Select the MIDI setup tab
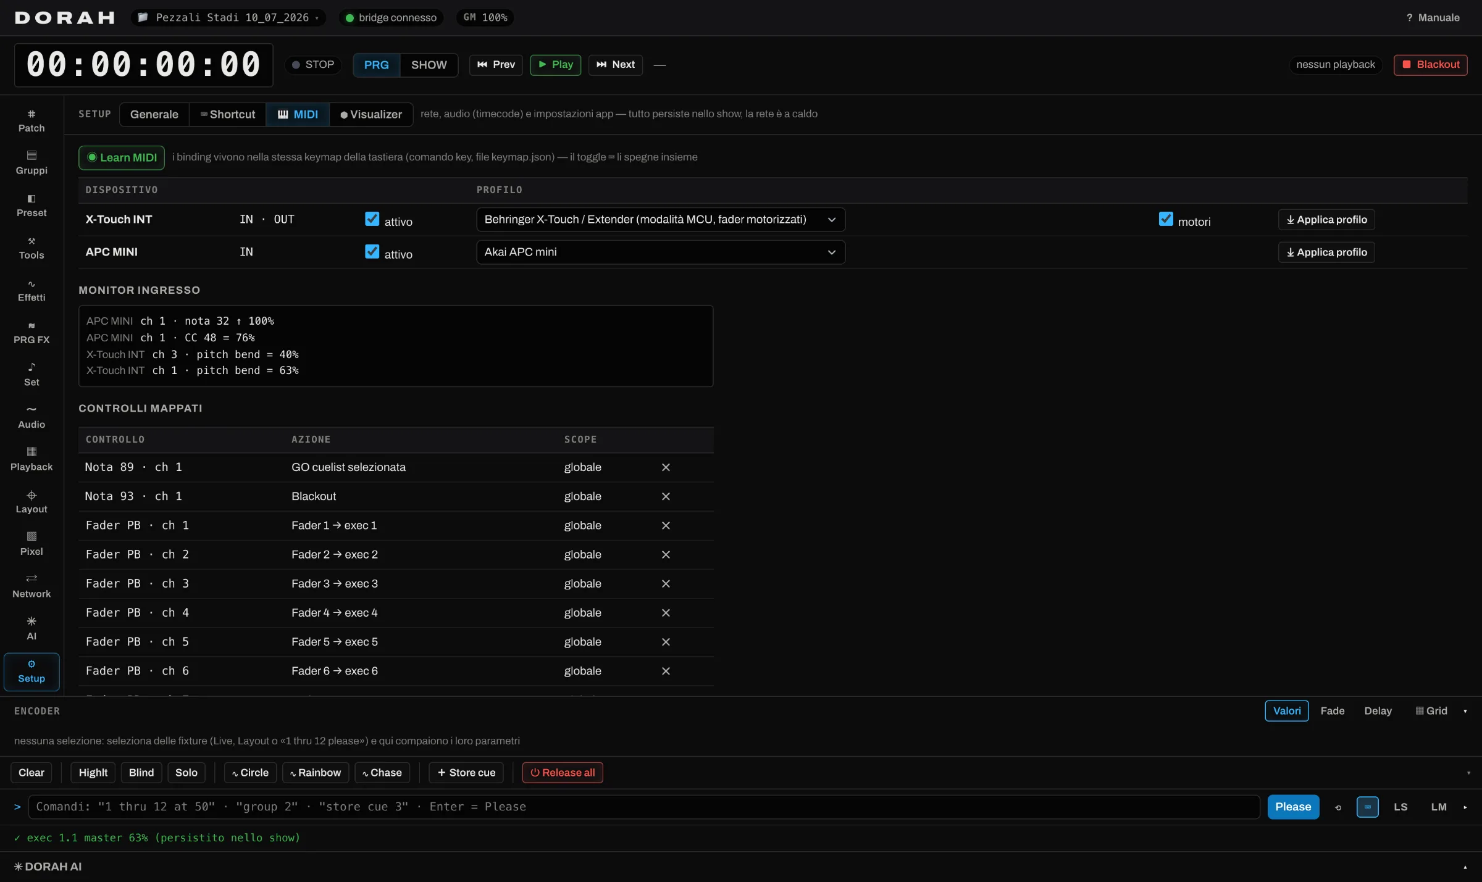1482x882 pixels. click(x=298, y=115)
